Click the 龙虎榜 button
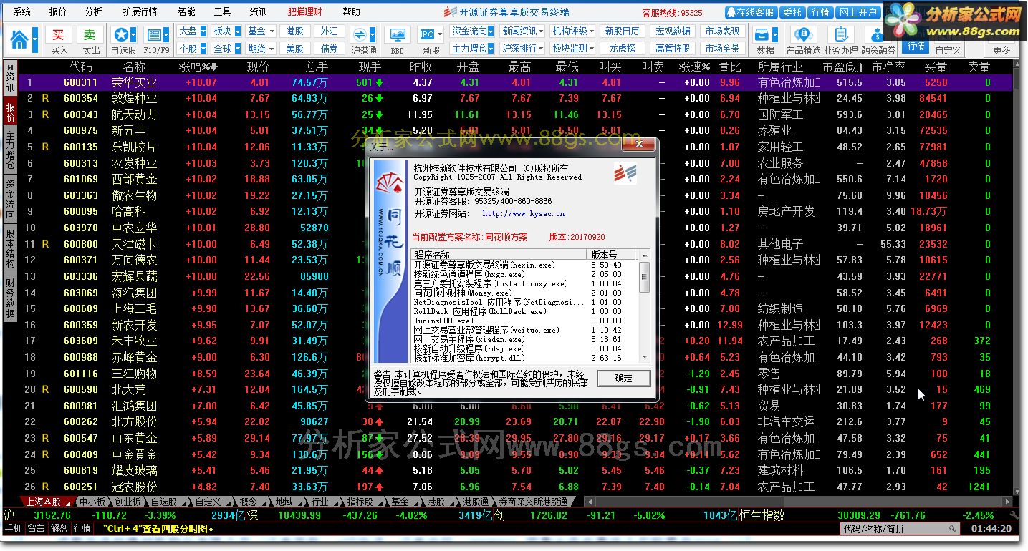 pyautogui.click(x=622, y=49)
